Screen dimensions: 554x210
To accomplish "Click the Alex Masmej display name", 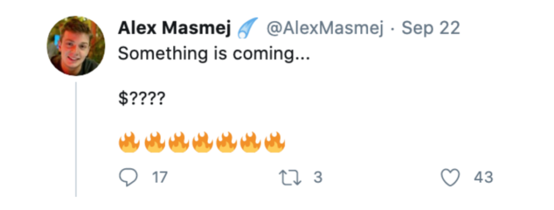I will click(174, 28).
